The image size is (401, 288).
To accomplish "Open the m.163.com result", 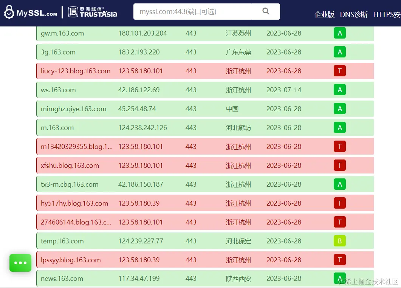I will tap(57, 128).
